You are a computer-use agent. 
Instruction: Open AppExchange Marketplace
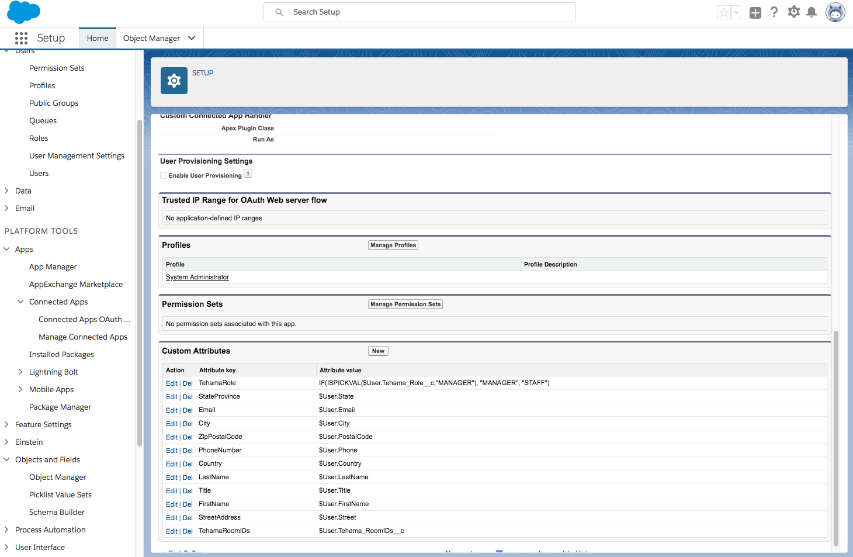point(76,284)
